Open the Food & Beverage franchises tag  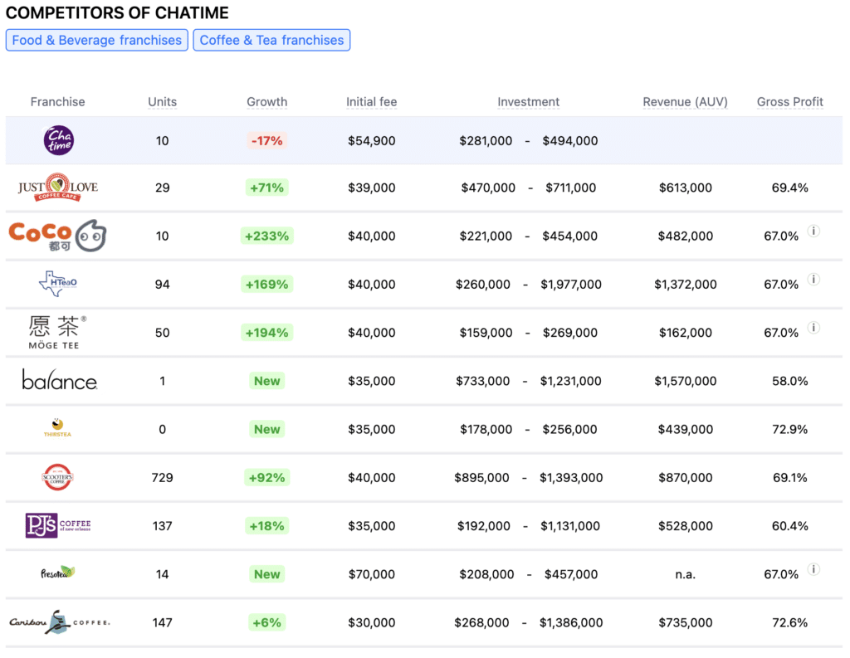[x=97, y=40]
